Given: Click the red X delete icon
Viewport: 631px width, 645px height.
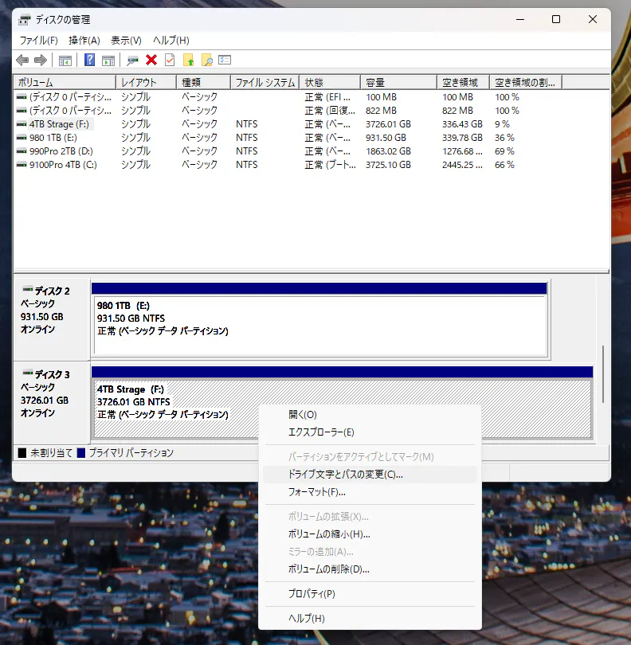Looking at the screenshot, I should (151, 60).
